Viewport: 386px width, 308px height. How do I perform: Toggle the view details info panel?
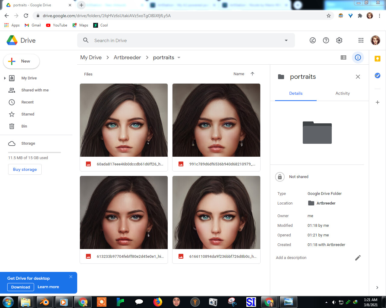pos(358,57)
